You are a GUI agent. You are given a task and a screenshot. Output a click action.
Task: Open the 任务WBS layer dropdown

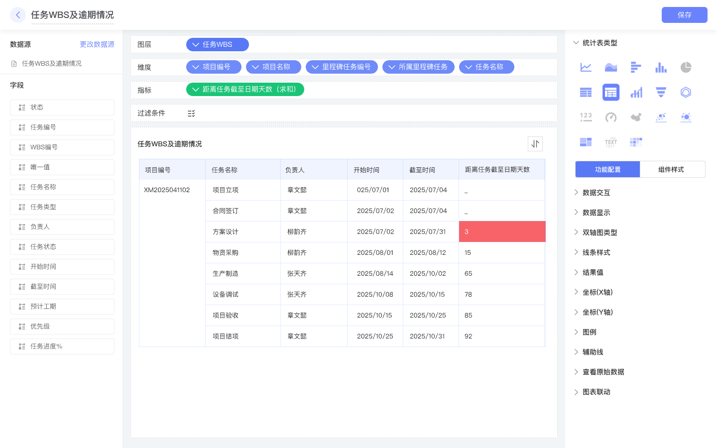pos(217,45)
